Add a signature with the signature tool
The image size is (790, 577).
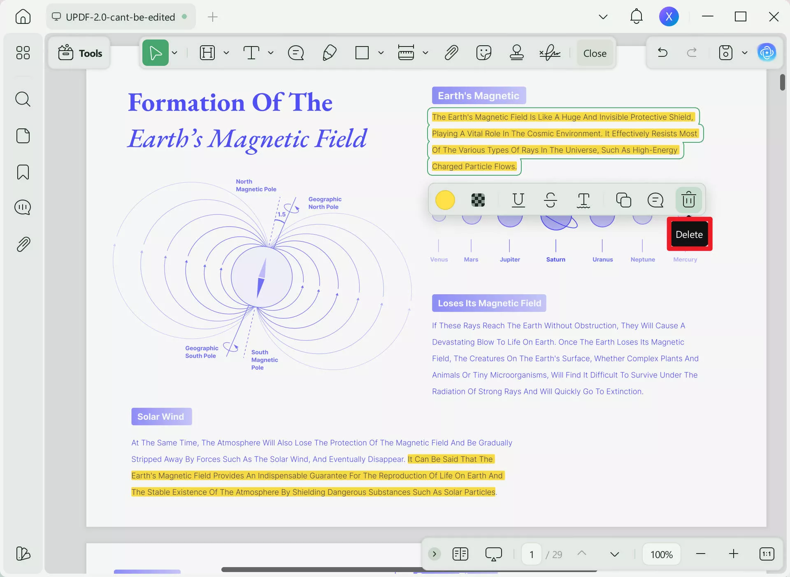click(549, 53)
